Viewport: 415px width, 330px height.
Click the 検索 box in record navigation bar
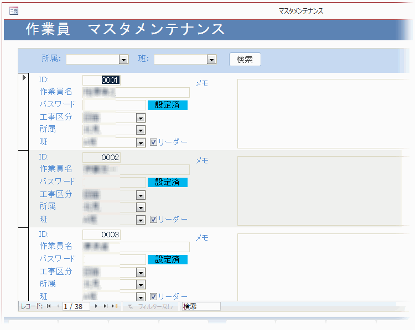click(x=200, y=306)
